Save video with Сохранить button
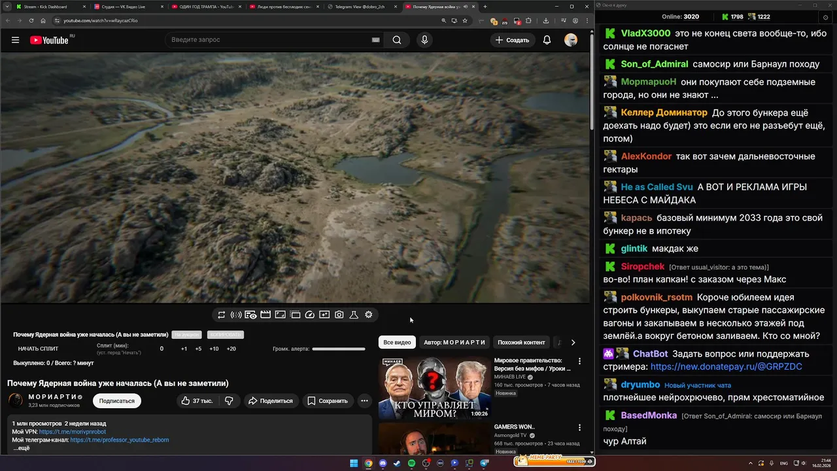 pos(328,400)
